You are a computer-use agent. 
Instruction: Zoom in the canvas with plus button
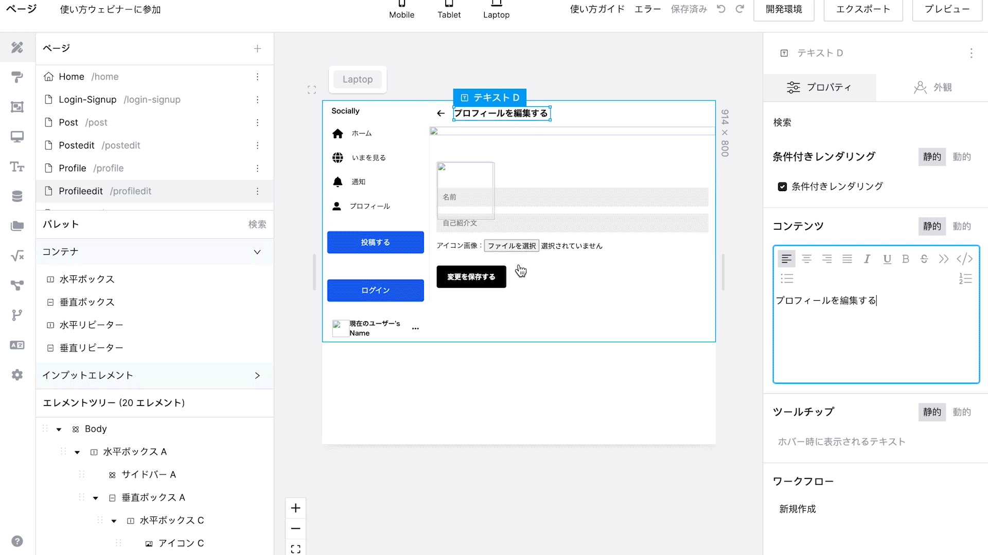click(x=296, y=508)
